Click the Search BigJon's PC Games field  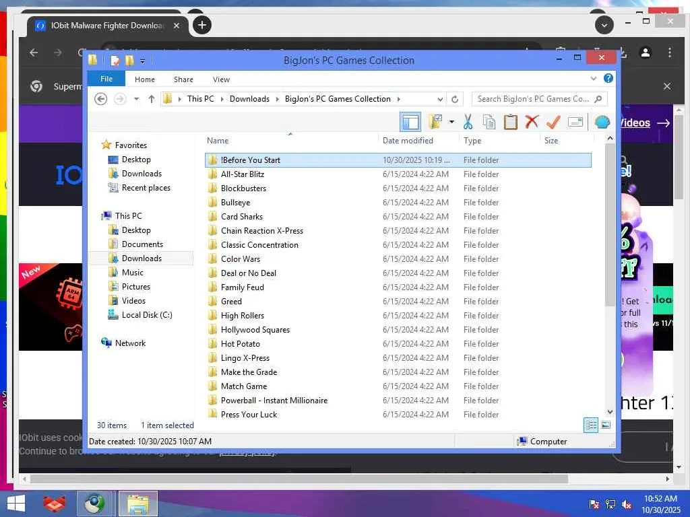[539, 99]
